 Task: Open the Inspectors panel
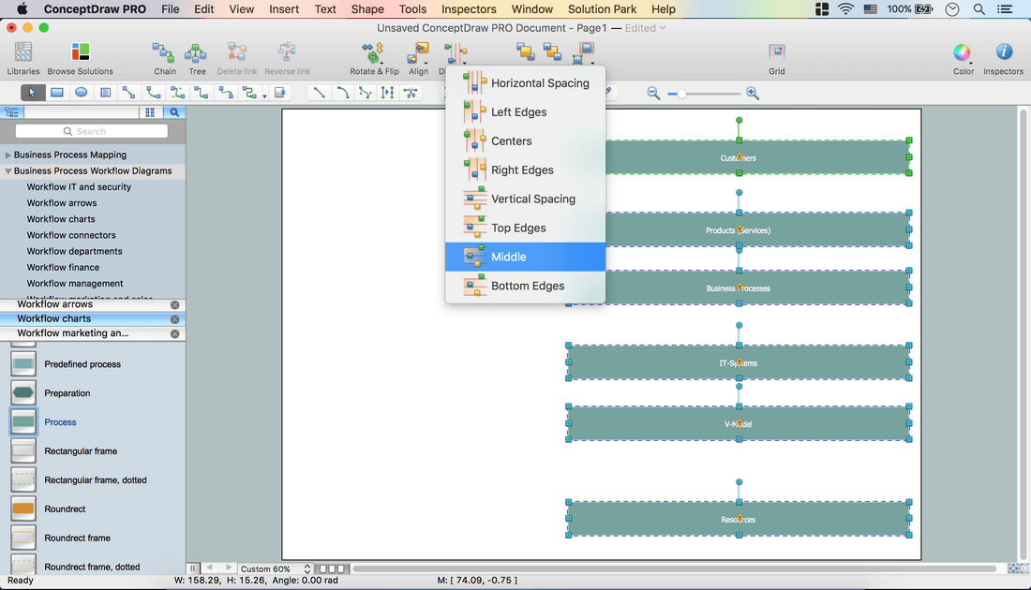(x=1003, y=57)
